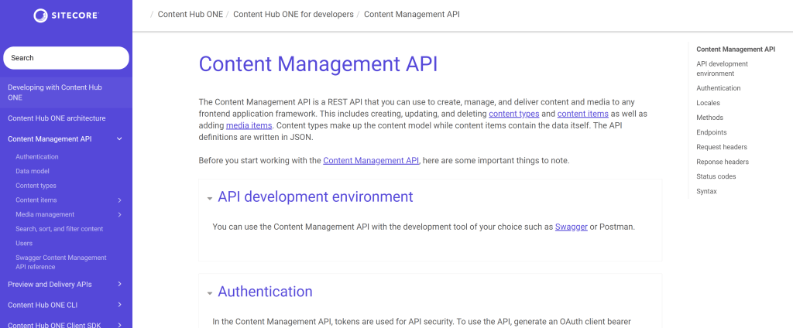Viewport: 793px width, 328px height.
Task: Collapse the Content Management API sidebar section
Action: click(119, 139)
